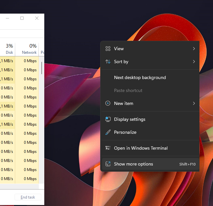This screenshot has width=213, height=206.
Task: Maximize the Task Manager window
Action: tap(22, 18)
